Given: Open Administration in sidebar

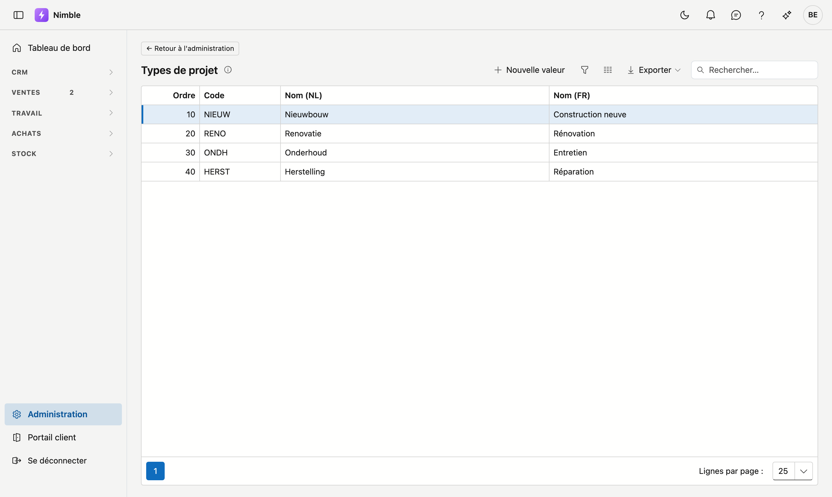Looking at the screenshot, I should [x=63, y=414].
